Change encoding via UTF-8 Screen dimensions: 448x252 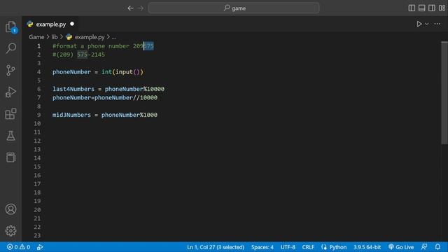coord(288,247)
